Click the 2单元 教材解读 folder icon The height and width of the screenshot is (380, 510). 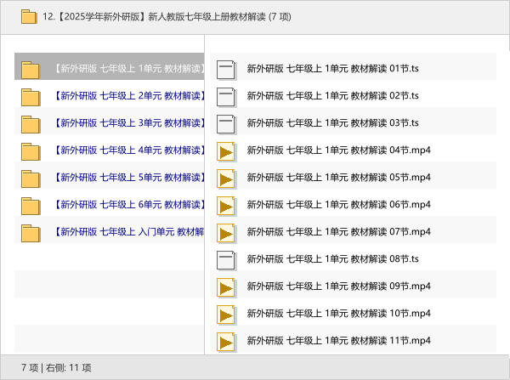click(31, 97)
